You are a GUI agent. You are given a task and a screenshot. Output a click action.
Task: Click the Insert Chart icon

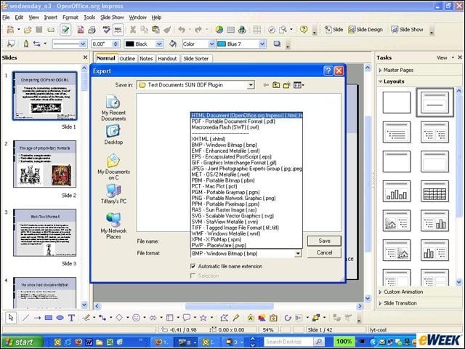219,29
